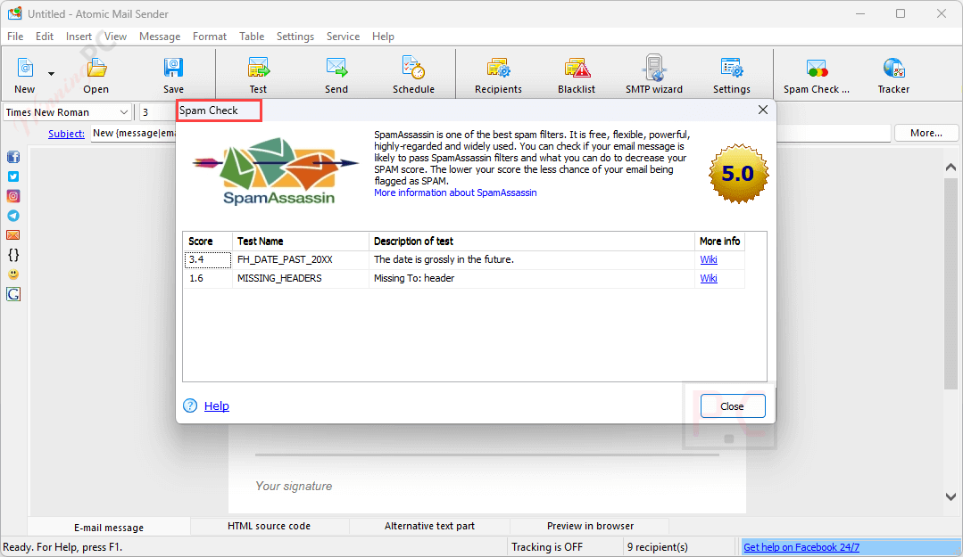
Task: Open the Table menu
Action: (252, 37)
